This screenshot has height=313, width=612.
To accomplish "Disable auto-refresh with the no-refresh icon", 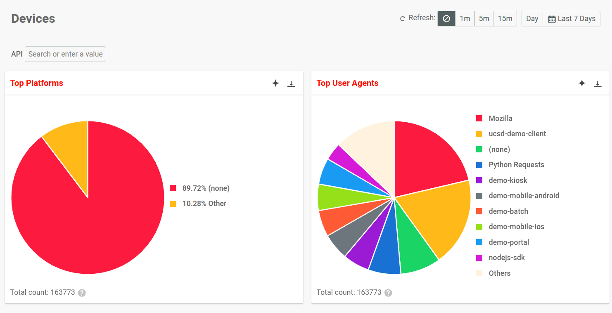I will 446,18.
